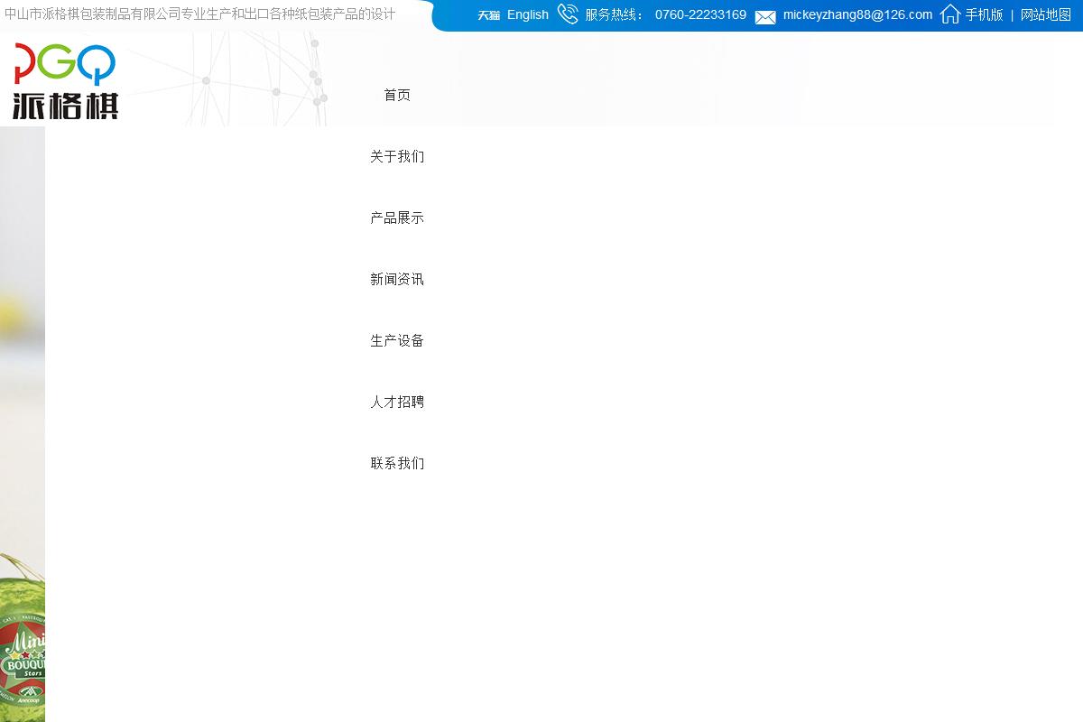Open the 关于我们 menu item
The image size is (1083, 722).
pos(397,157)
